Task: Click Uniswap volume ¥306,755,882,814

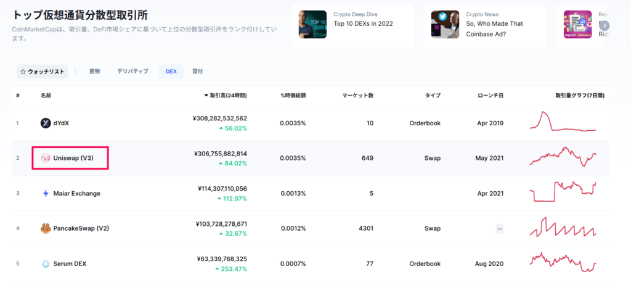Action: [x=221, y=154]
